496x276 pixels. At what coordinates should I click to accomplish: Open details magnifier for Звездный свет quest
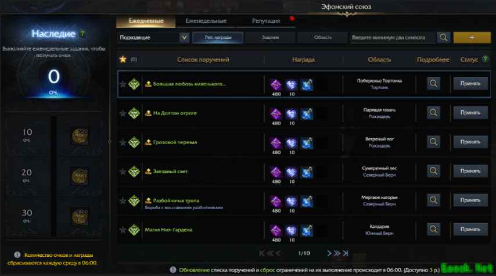click(x=433, y=171)
